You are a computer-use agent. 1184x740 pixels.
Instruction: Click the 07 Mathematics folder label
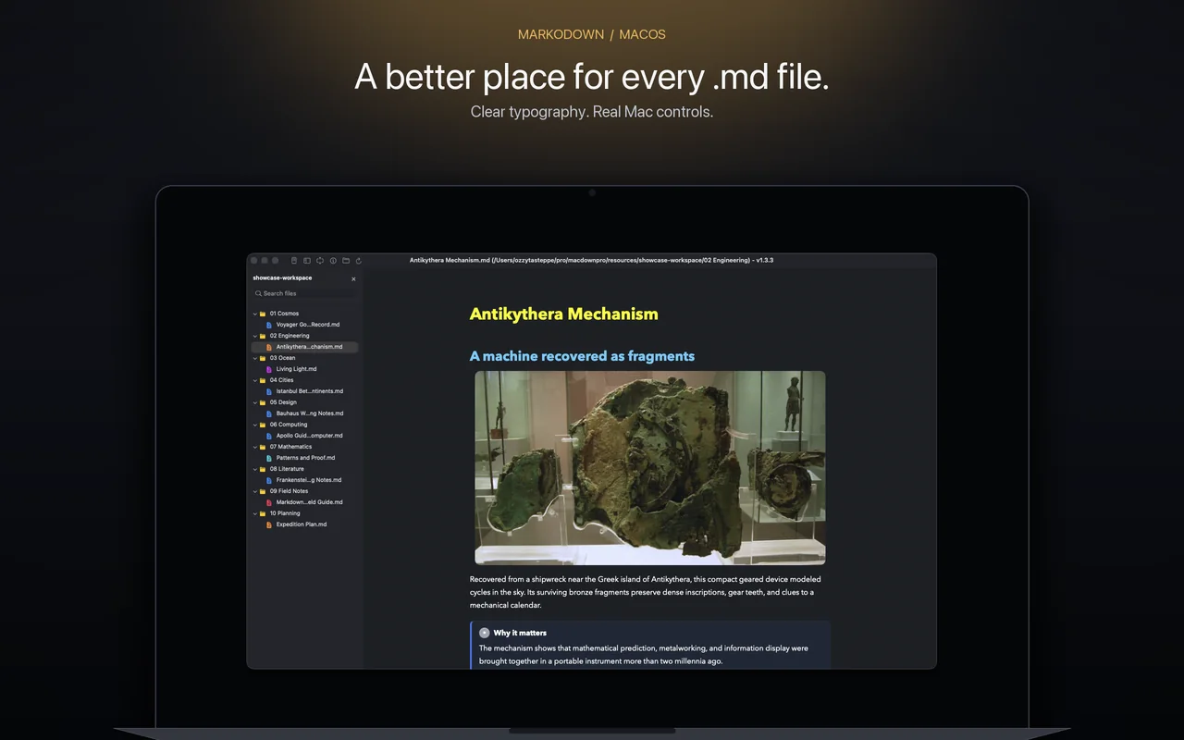click(290, 447)
